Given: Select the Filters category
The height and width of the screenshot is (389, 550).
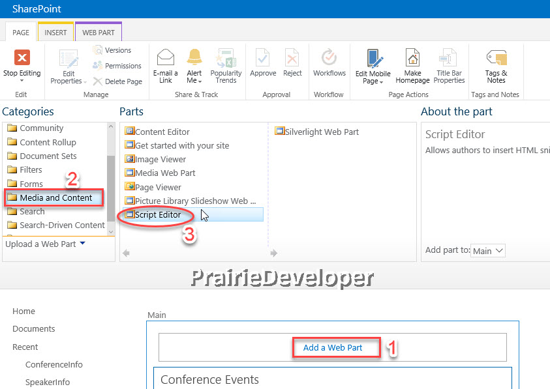Looking at the screenshot, I should [x=25, y=169].
